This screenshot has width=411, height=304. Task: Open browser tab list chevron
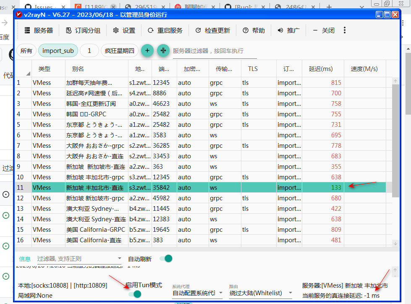(x=362, y=7)
